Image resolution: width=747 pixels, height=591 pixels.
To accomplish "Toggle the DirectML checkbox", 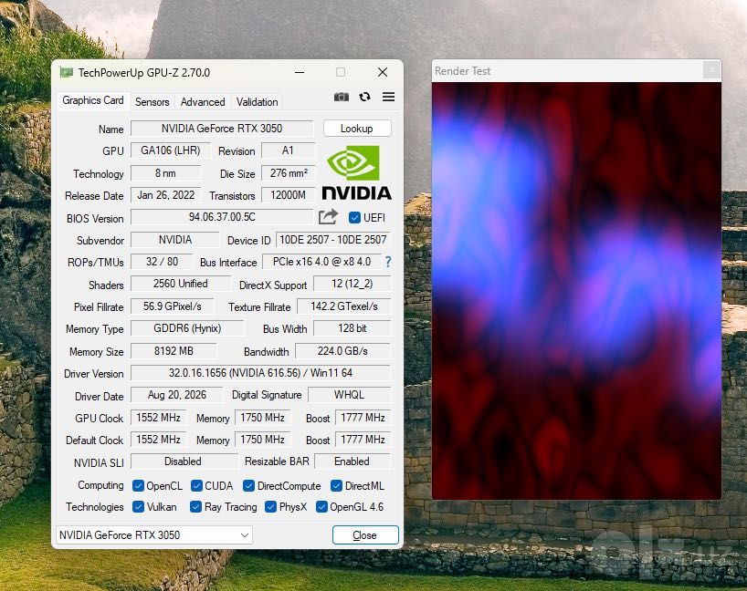I will 336,485.
